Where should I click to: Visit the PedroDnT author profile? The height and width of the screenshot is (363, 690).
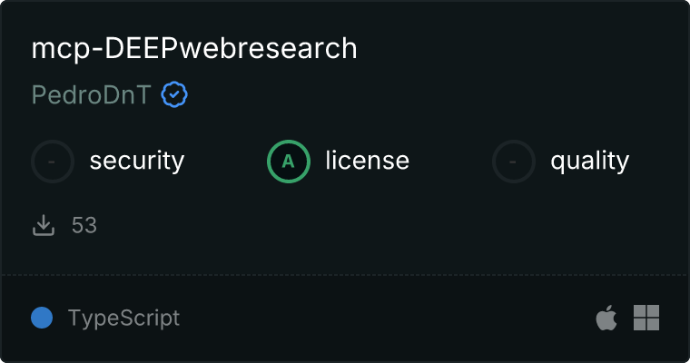(x=91, y=94)
